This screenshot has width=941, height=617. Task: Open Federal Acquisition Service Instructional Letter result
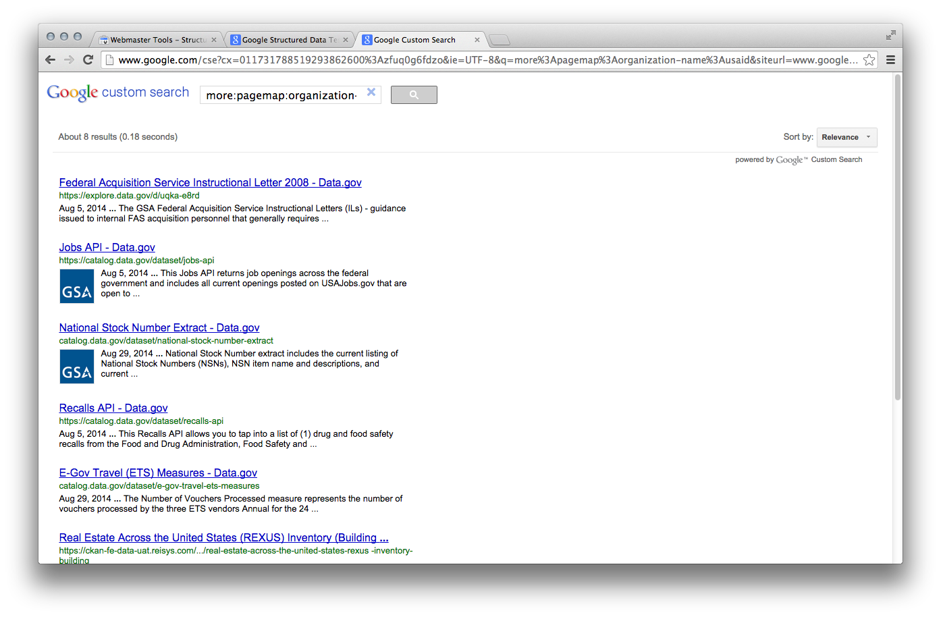point(210,182)
